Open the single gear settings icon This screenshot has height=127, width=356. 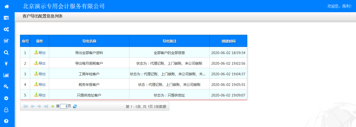6,98
